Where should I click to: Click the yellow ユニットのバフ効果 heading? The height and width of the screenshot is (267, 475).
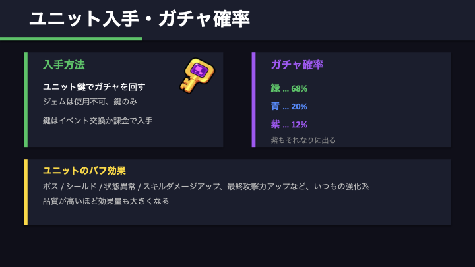pos(84,171)
